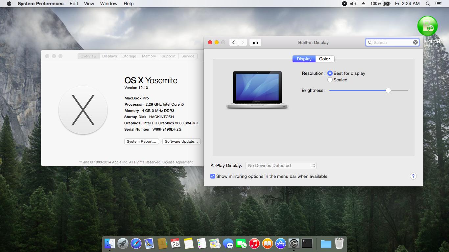Open Mail stamp icon in dock
This screenshot has height=252, width=449.
149,243
